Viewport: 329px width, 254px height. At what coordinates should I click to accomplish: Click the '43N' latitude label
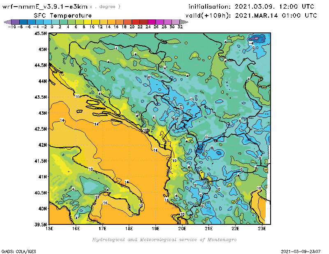tap(42, 113)
